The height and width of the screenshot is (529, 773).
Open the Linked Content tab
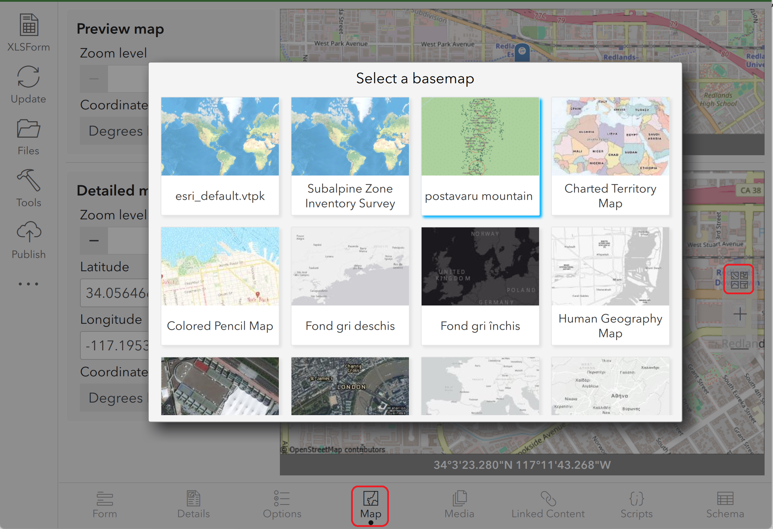coord(548,505)
